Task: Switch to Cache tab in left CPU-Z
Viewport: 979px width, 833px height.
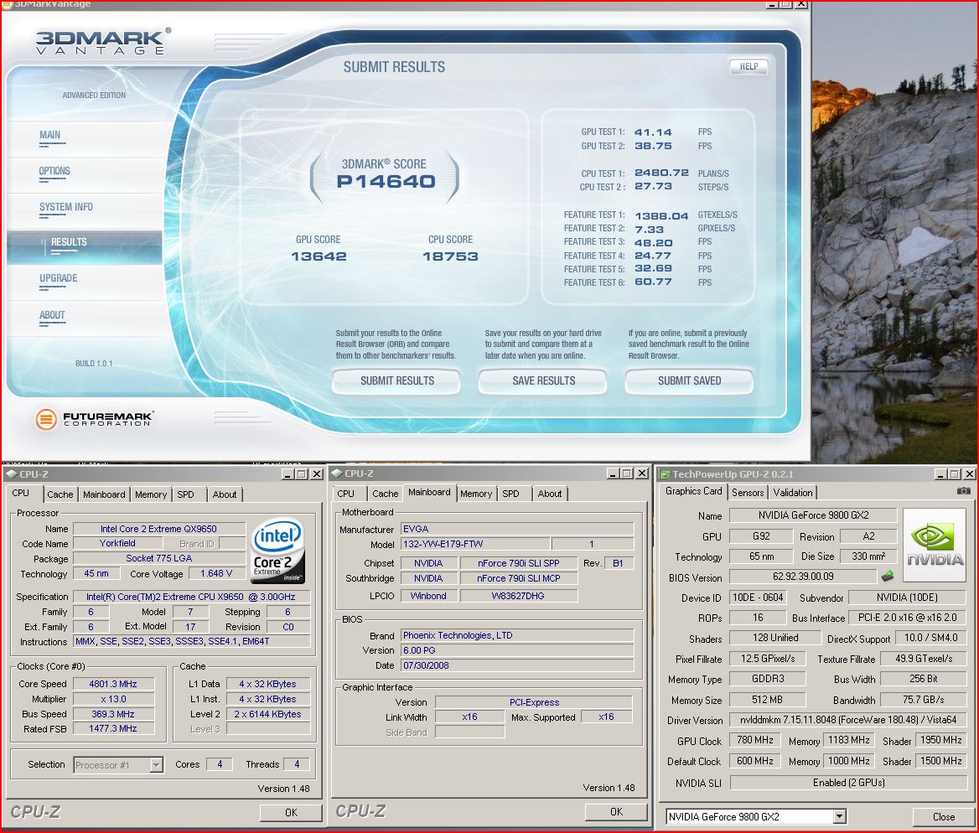Action: click(x=60, y=494)
